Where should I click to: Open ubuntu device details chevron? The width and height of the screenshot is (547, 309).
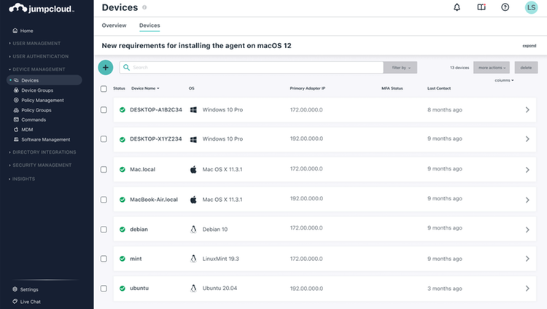coord(527,289)
